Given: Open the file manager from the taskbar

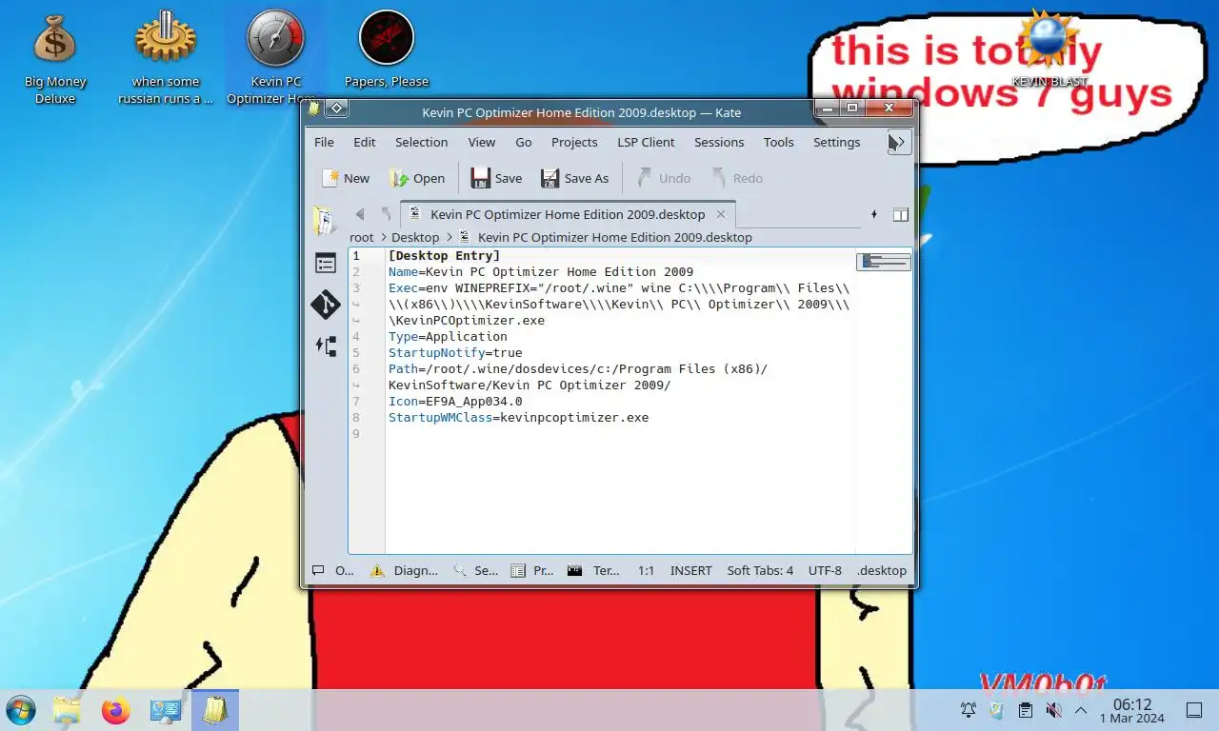Looking at the screenshot, I should (x=67, y=710).
